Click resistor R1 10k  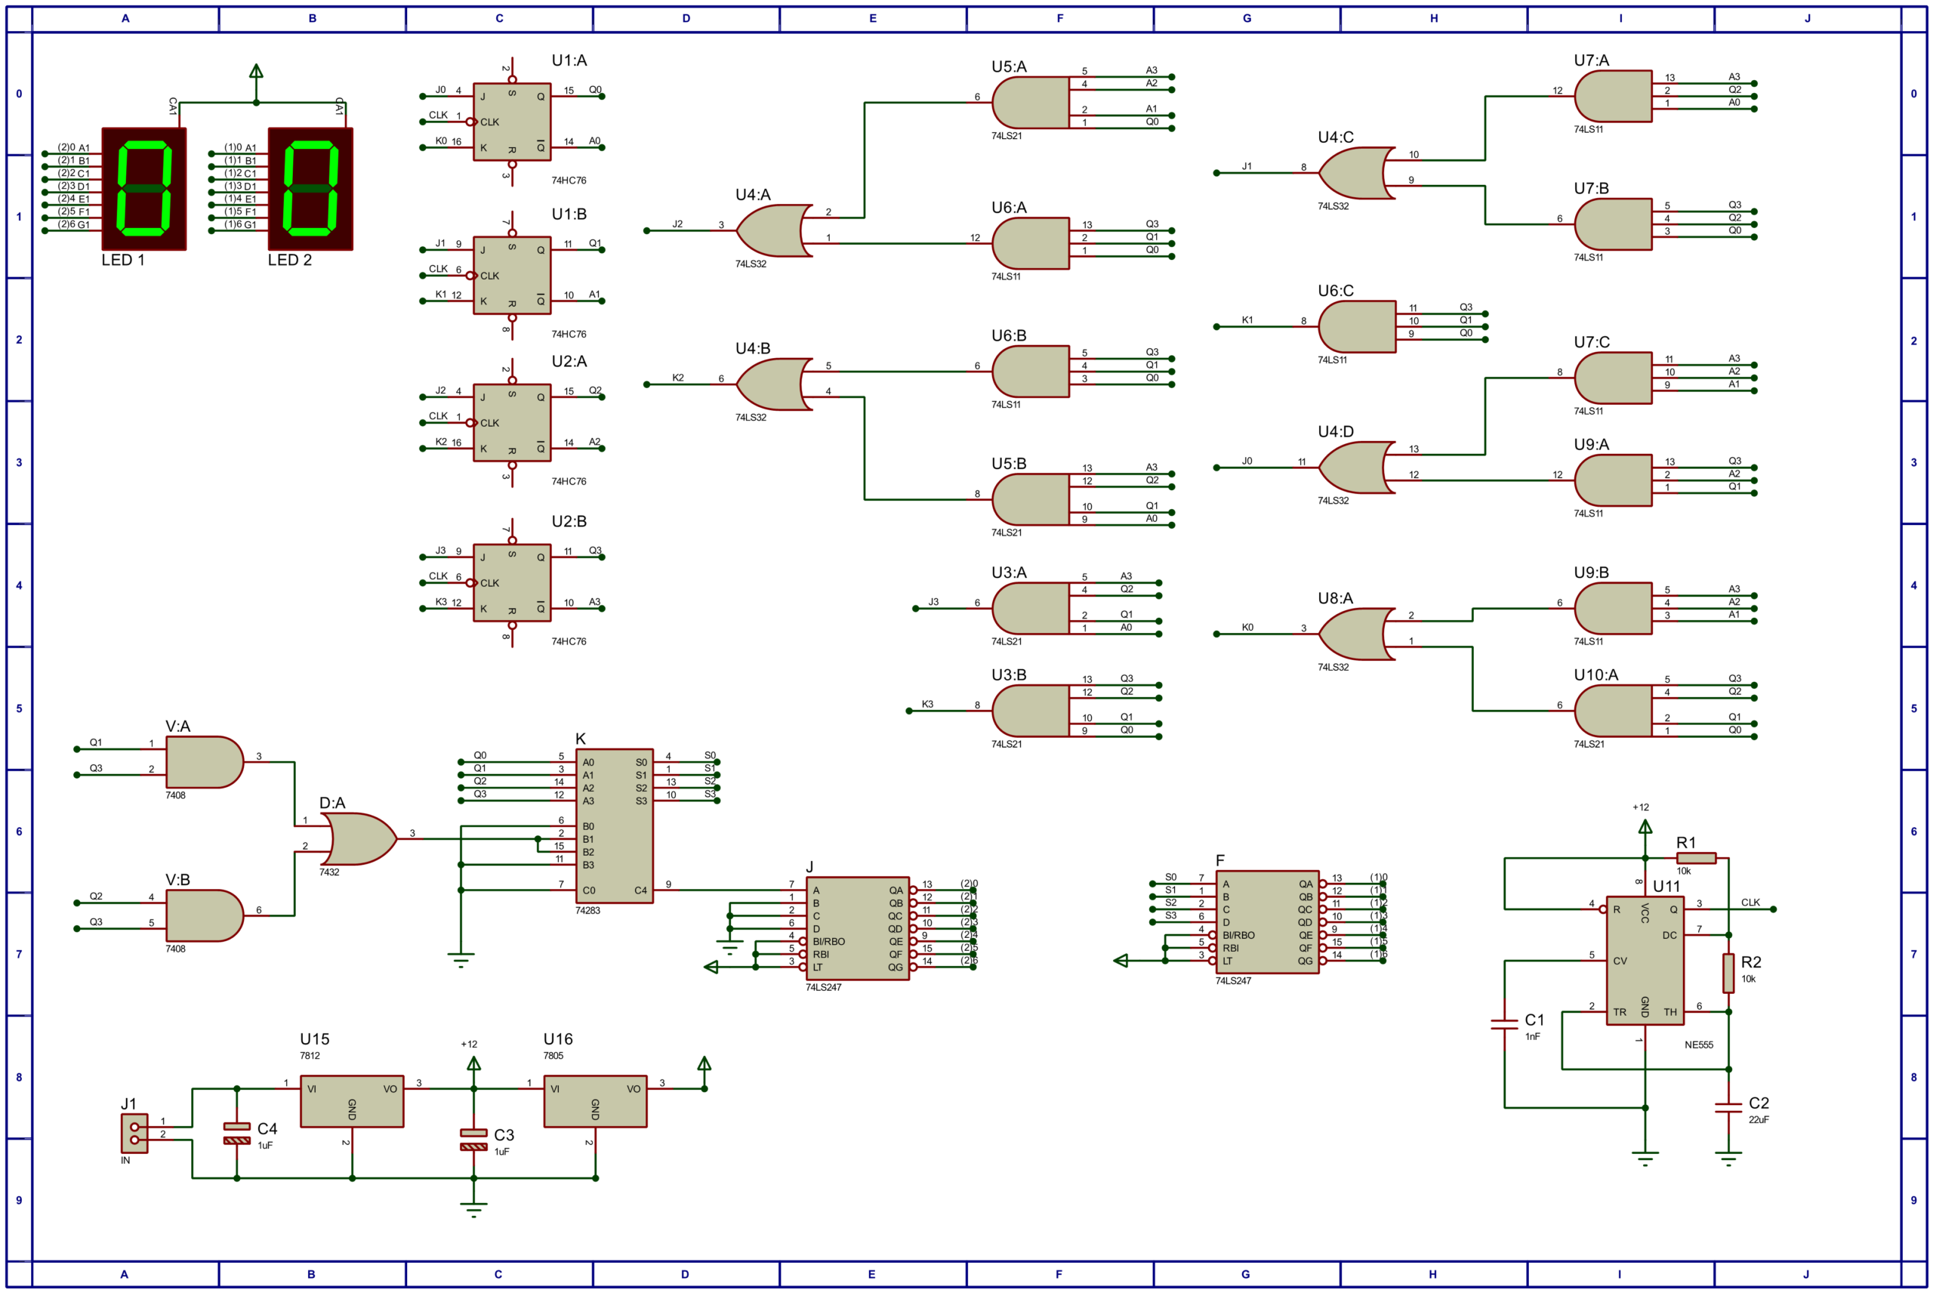tap(1696, 859)
